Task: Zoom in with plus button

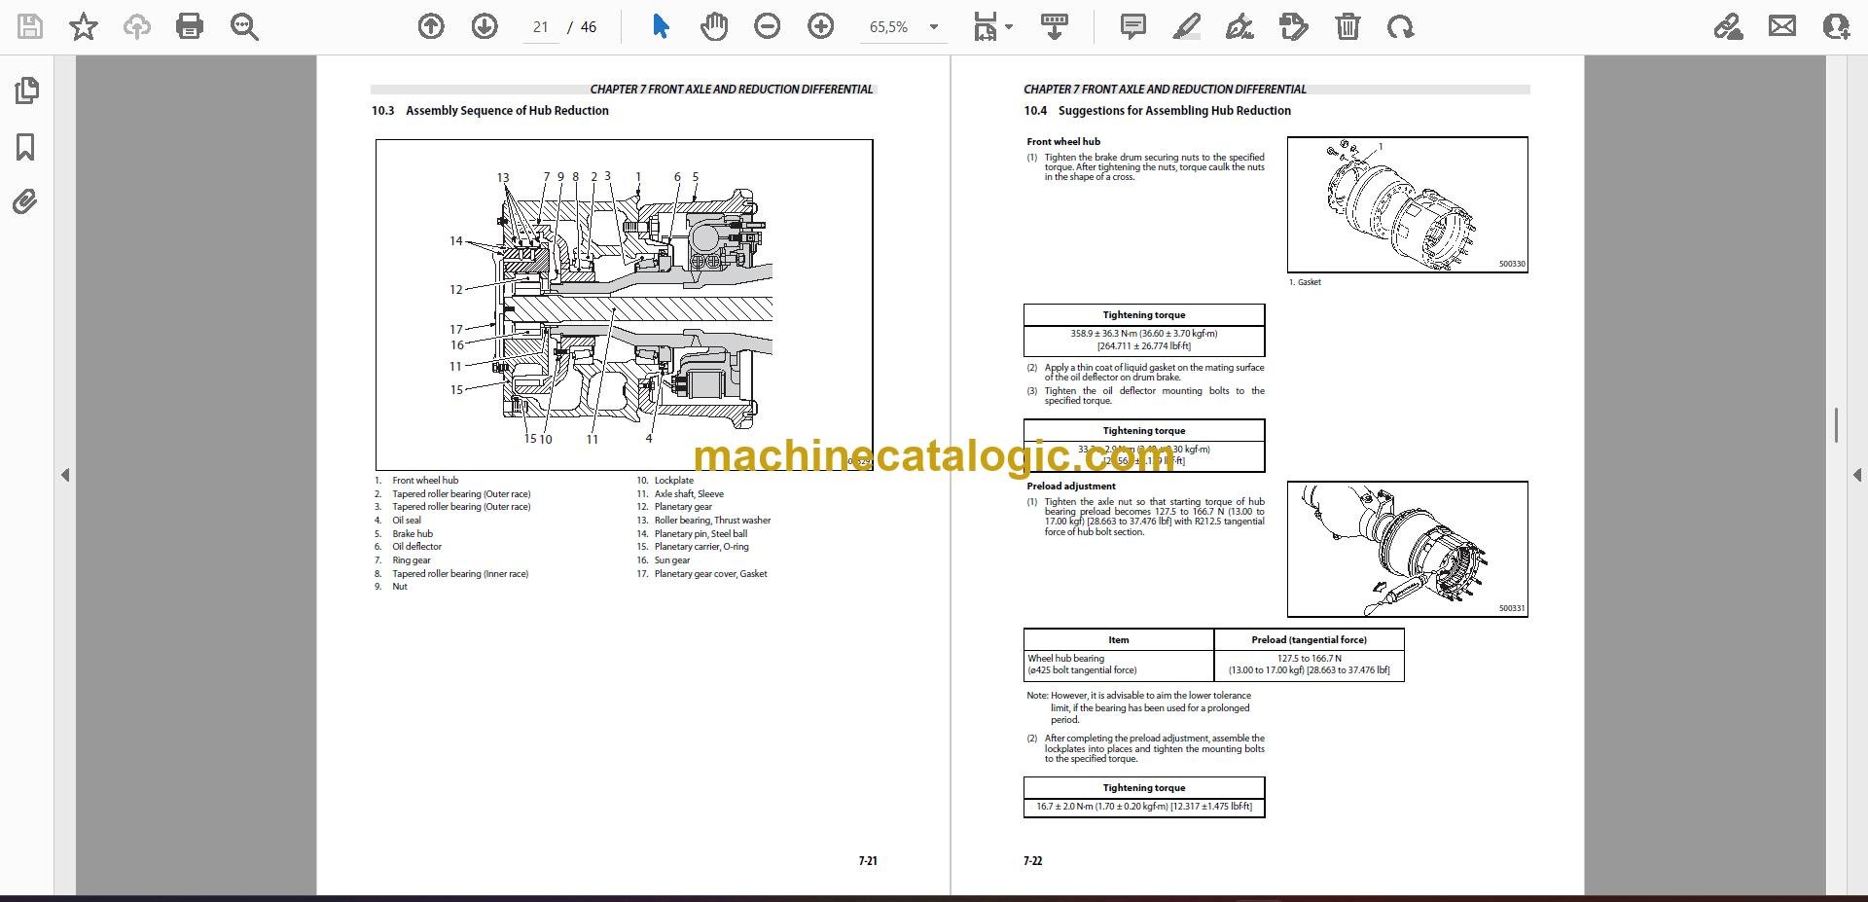Action: tap(821, 26)
